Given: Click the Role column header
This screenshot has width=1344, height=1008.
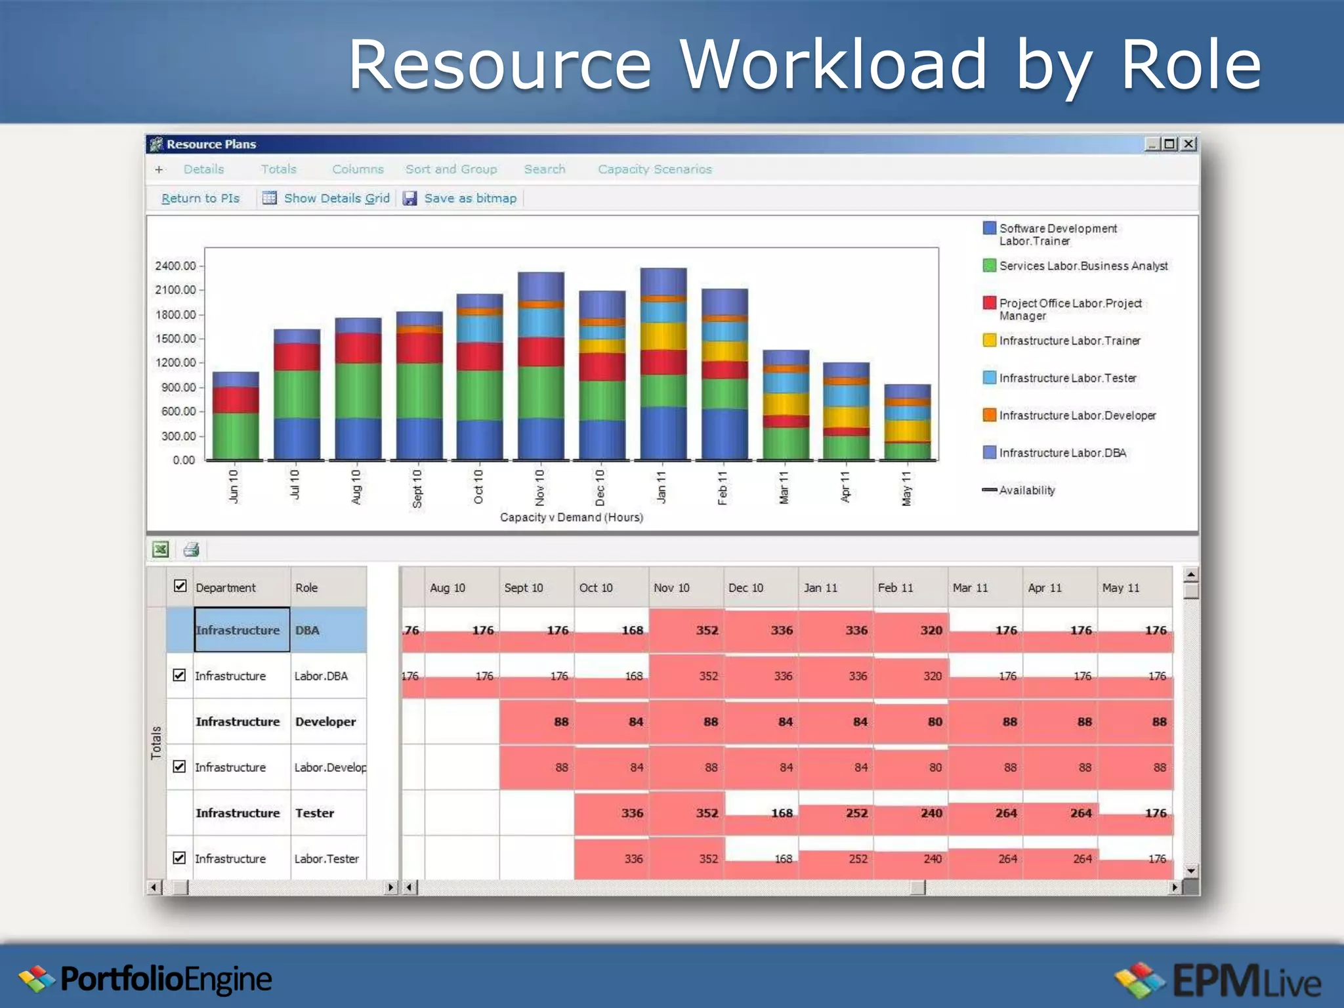Looking at the screenshot, I should (328, 587).
